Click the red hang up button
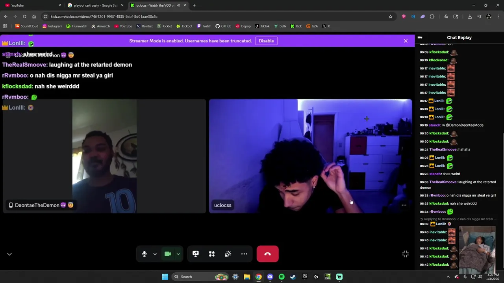Image resolution: width=504 pixels, height=283 pixels. 267,254
